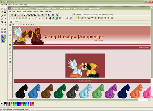Click the 'nb' non-breaking space icon
Viewport: 153px width, 111px height.
click(91, 18)
